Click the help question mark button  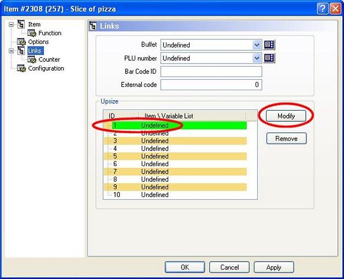click(x=323, y=9)
